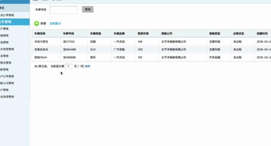Open 险公司管理 in the sidebar
271x146 pixels.
7,83
